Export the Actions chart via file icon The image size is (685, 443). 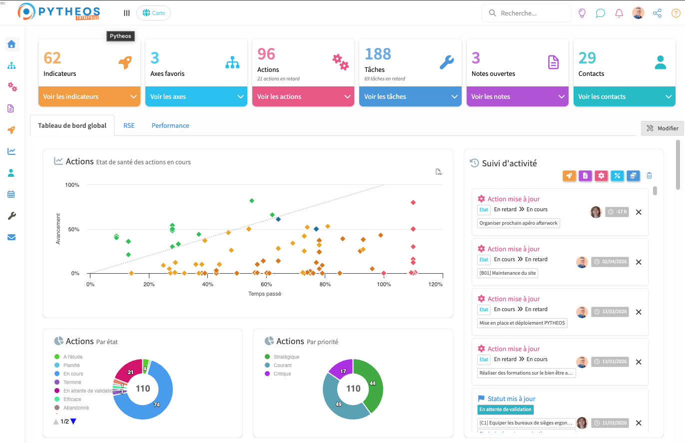point(438,172)
